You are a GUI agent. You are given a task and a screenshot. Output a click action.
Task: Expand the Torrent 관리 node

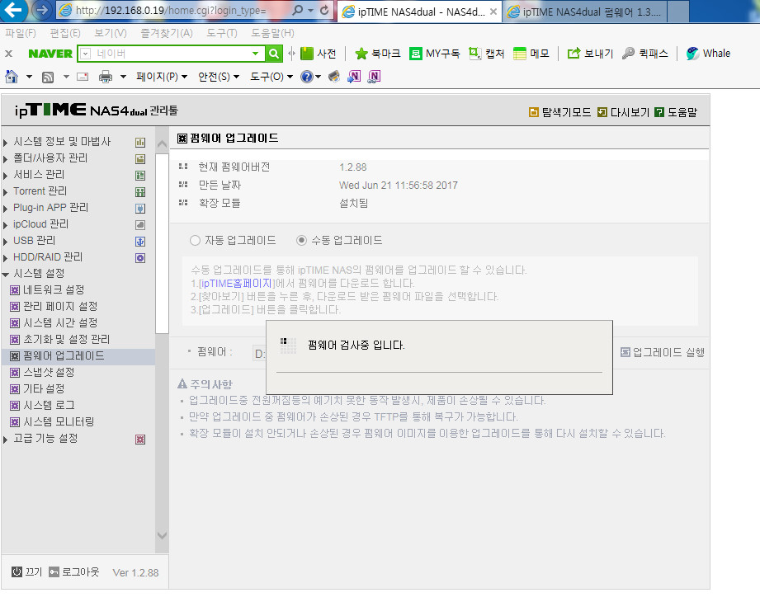pyautogui.click(x=5, y=192)
